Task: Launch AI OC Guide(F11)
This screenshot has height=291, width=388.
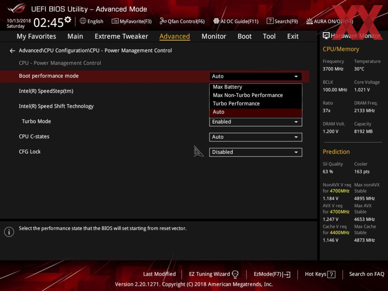Action: pyautogui.click(x=236, y=21)
